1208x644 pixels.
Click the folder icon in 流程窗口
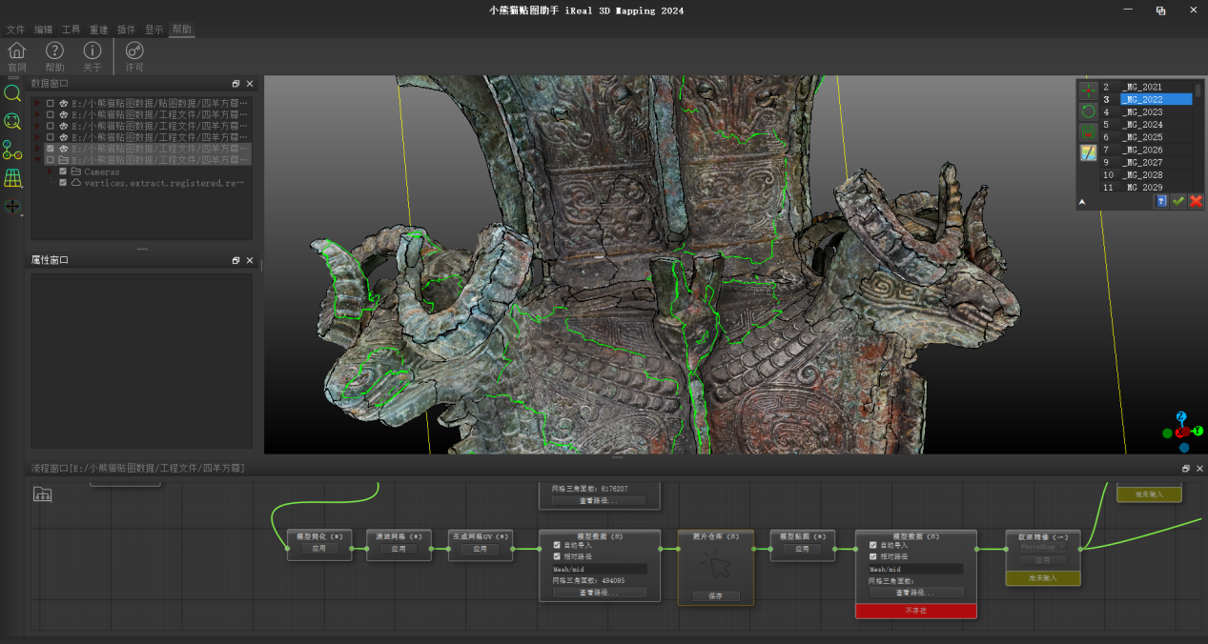tap(42, 493)
